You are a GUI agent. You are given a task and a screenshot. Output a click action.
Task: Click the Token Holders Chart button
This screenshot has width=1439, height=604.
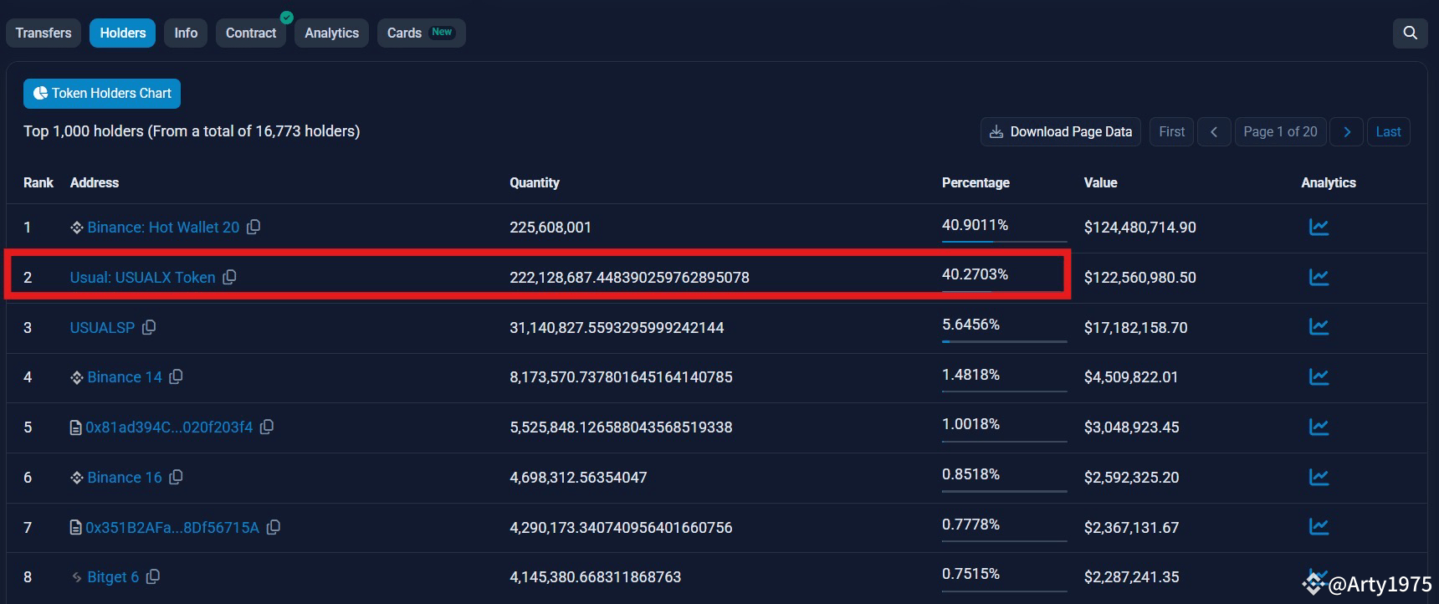pyautogui.click(x=102, y=93)
